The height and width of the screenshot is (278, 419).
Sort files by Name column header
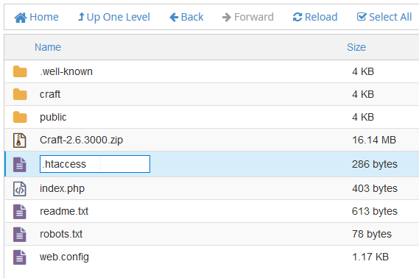tap(48, 47)
